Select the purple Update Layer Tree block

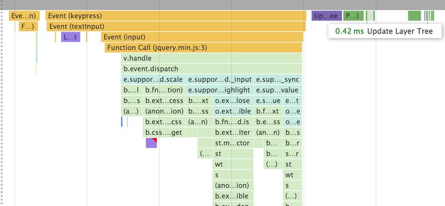[327, 16]
